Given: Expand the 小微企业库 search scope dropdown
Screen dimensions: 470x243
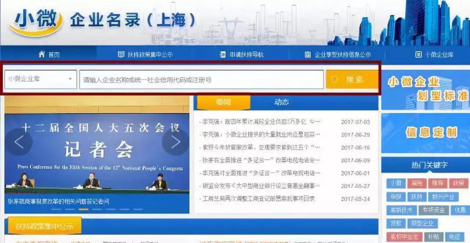Looking at the screenshot, I should click(40, 79).
